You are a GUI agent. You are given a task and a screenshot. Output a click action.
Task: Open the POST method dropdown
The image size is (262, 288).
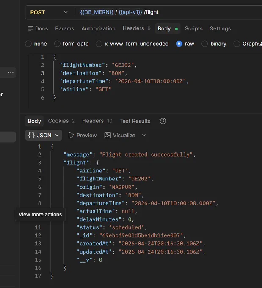pos(49,12)
